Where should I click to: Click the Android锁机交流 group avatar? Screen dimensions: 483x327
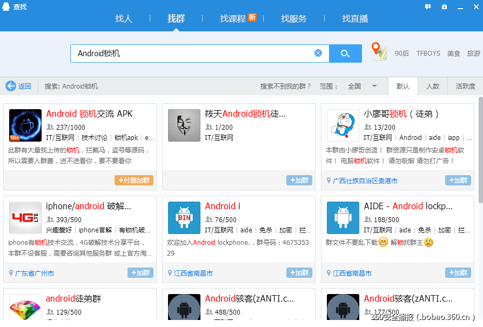click(25, 125)
